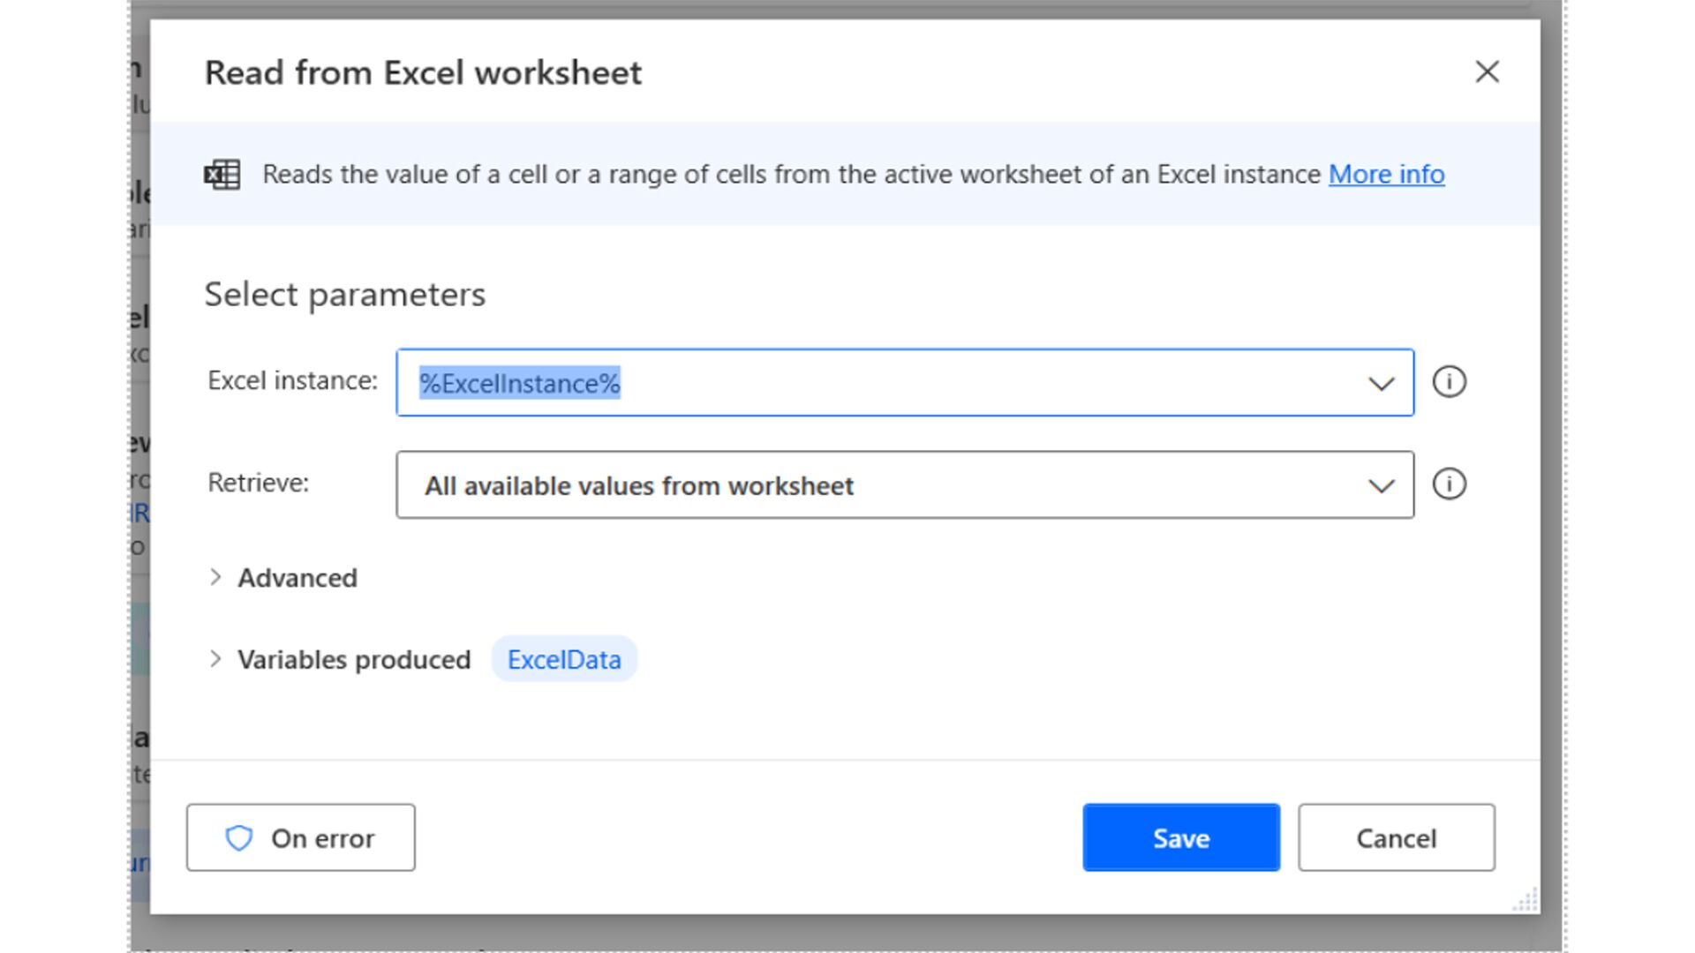
Task: Cancel the dialog changes
Action: point(1396,838)
